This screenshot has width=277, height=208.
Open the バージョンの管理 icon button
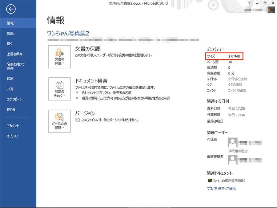(59, 121)
